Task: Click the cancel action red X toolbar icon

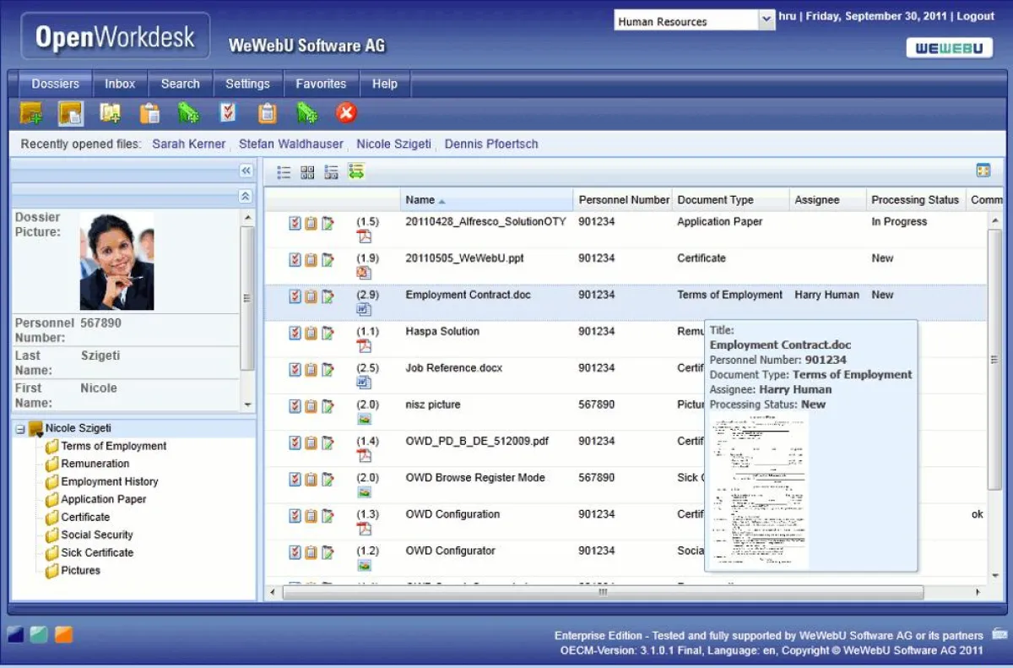Action: pos(346,112)
